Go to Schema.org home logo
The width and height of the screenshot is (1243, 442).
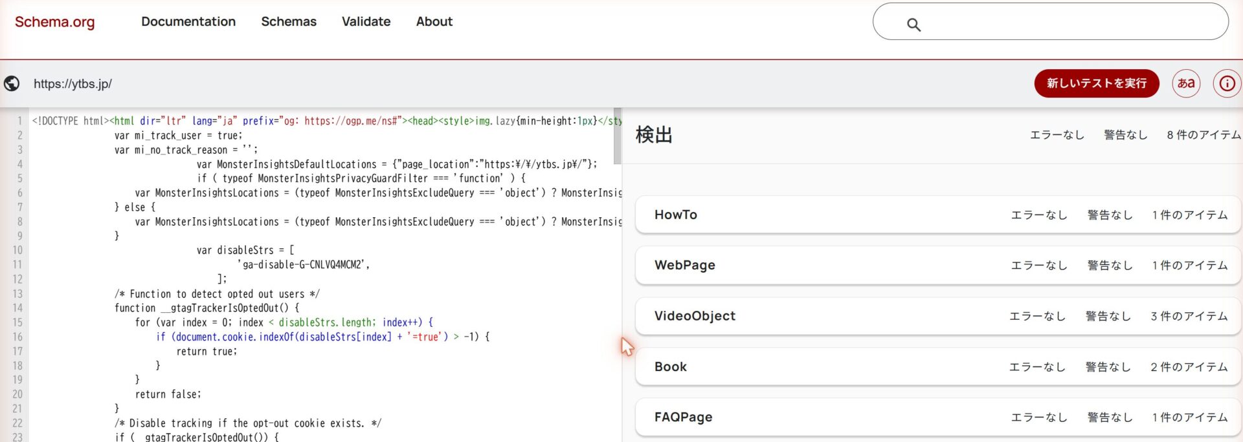(54, 22)
